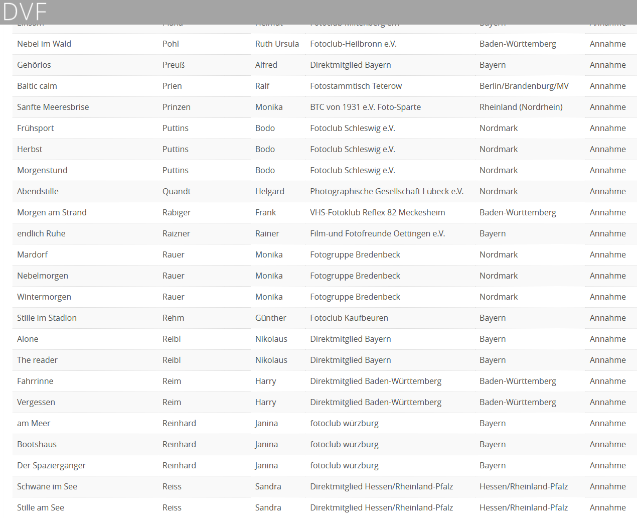Click the title 'Alone'
The image size is (637, 518).
(28, 339)
